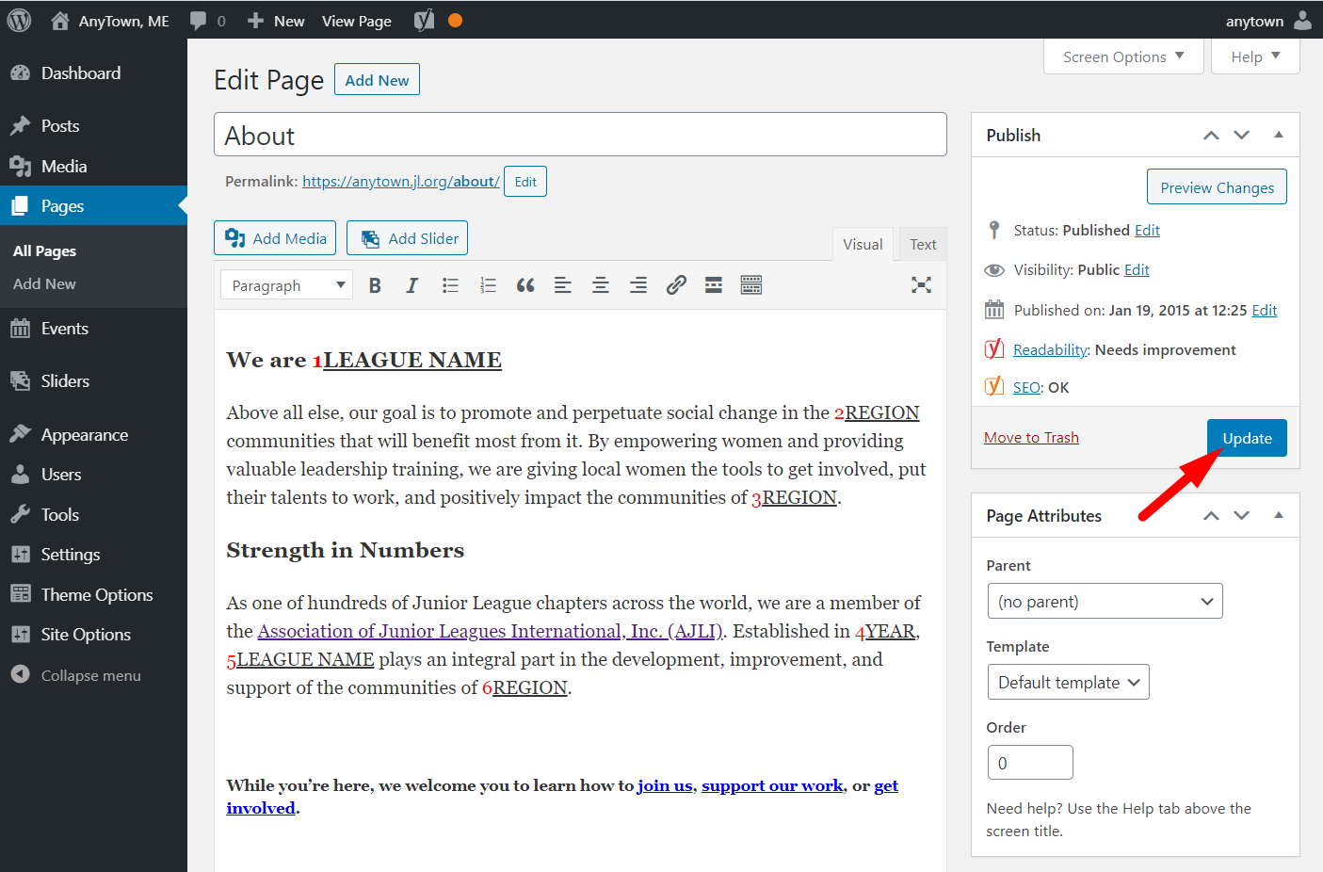Screen dimensions: 1323x872
Task: Click the anytown user avatar
Action: [1302, 20]
